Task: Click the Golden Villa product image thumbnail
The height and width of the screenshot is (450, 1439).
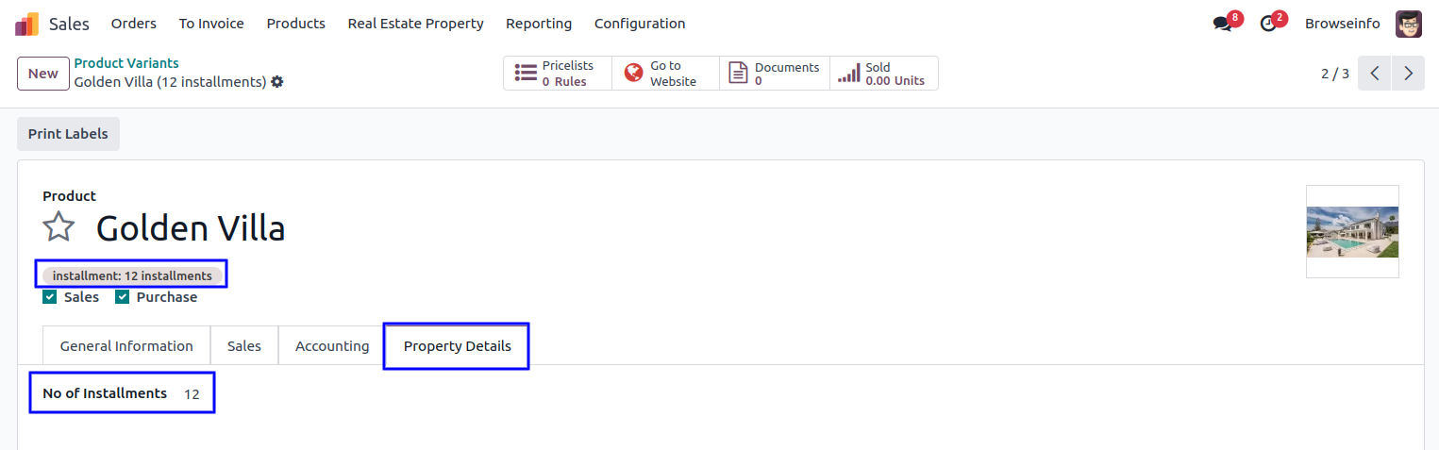Action: point(1352,231)
